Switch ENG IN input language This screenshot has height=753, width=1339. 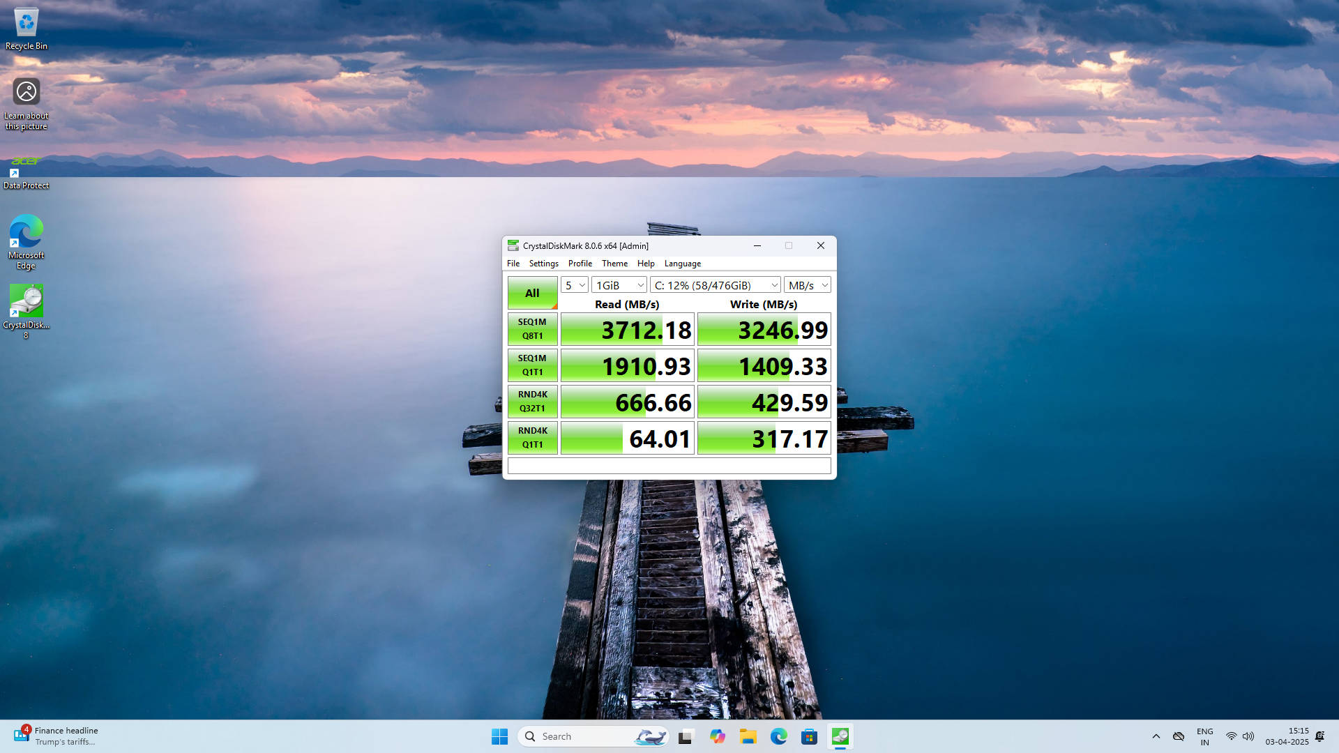tap(1204, 736)
